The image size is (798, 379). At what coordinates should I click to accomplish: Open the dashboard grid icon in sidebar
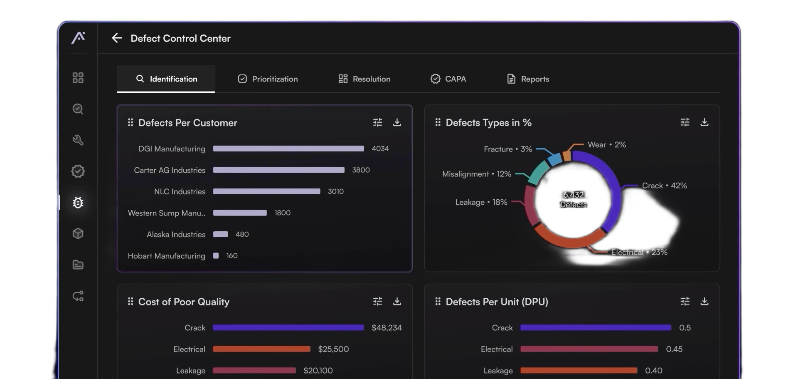(78, 78)
